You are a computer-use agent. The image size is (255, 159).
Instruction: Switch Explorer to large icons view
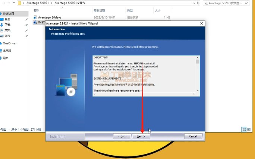pos(249,130)
